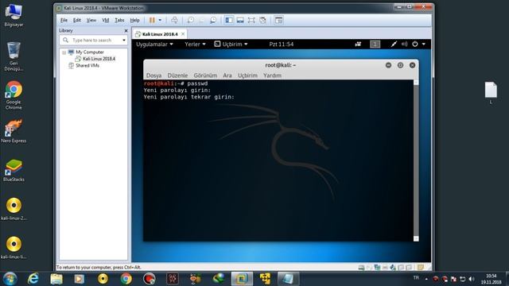Click the Windows taskbar clock
Image resolution: width=509 pixels, height=286 pixels.
pos(492,279)
